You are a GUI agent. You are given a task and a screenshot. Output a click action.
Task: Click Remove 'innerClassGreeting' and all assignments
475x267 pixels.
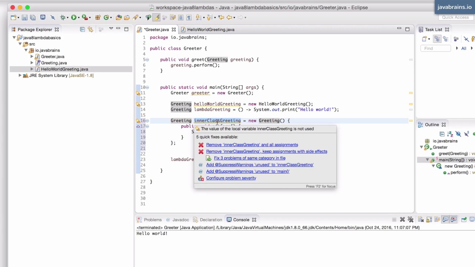tap(252, 145)
